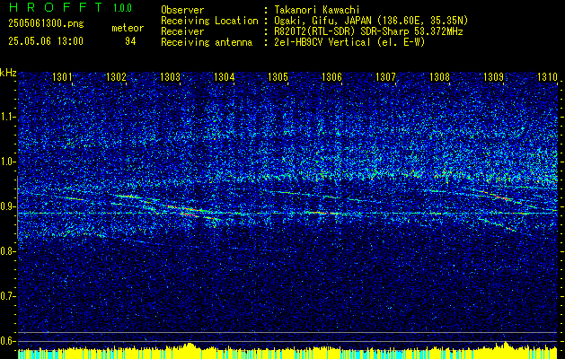This screenshot has width=565, height=359.
Task: Click the kHz axis unit label
Action: point(8,73)
